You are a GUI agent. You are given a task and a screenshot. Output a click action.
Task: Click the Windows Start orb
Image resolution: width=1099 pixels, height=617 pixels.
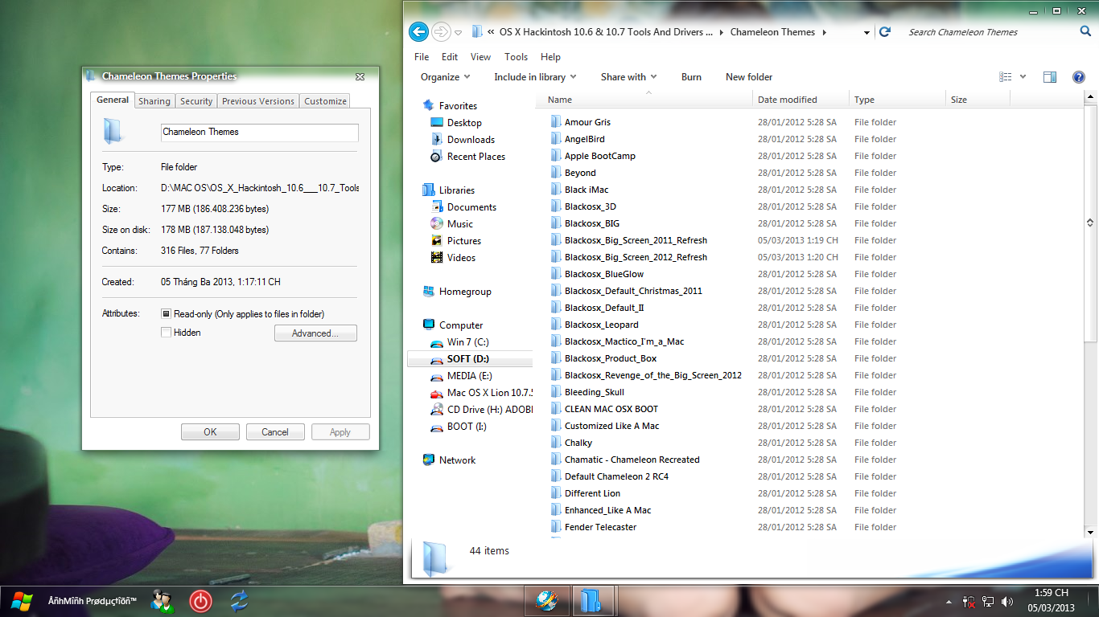coord(20,601)
